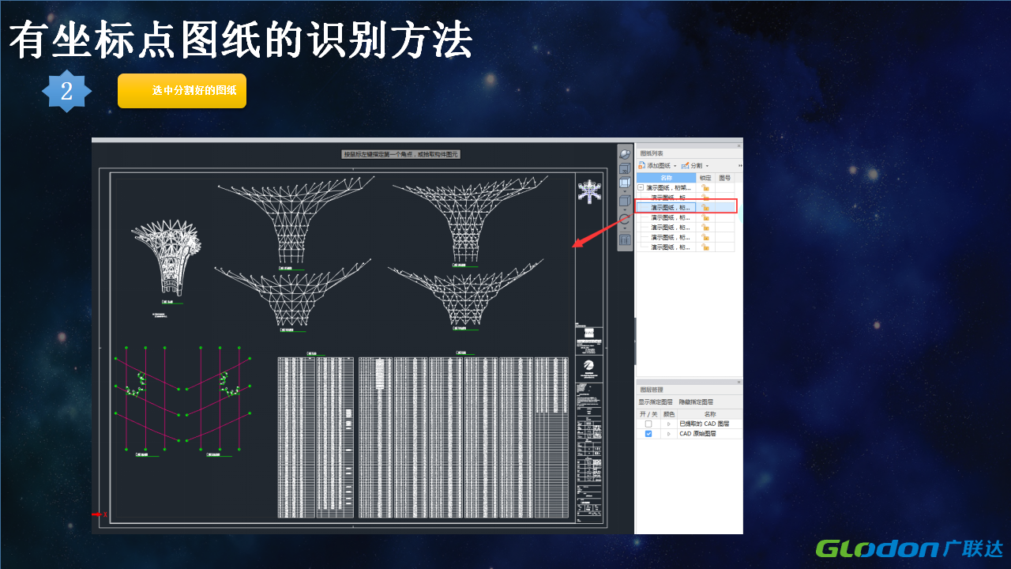The width and height of the screenshot is (1011, 569).
Task: Uncheck the CAD 原始图层 checkbox
Action: click(x=648, y=434)
